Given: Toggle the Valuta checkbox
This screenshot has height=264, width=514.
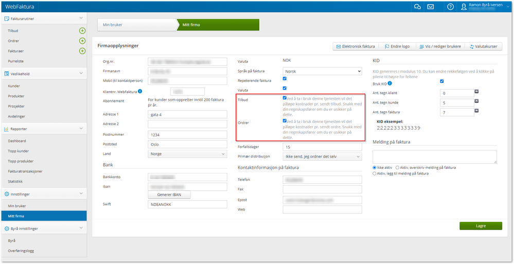Looking at the screenshot, I should (285, 88).
